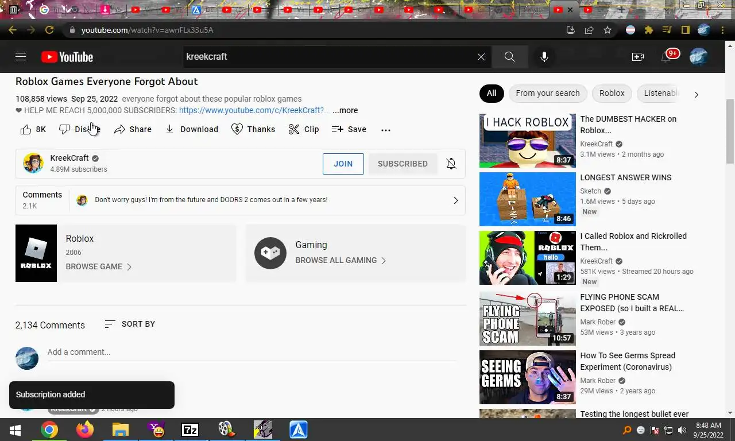Clear the search box with X

tap(481, 57)
